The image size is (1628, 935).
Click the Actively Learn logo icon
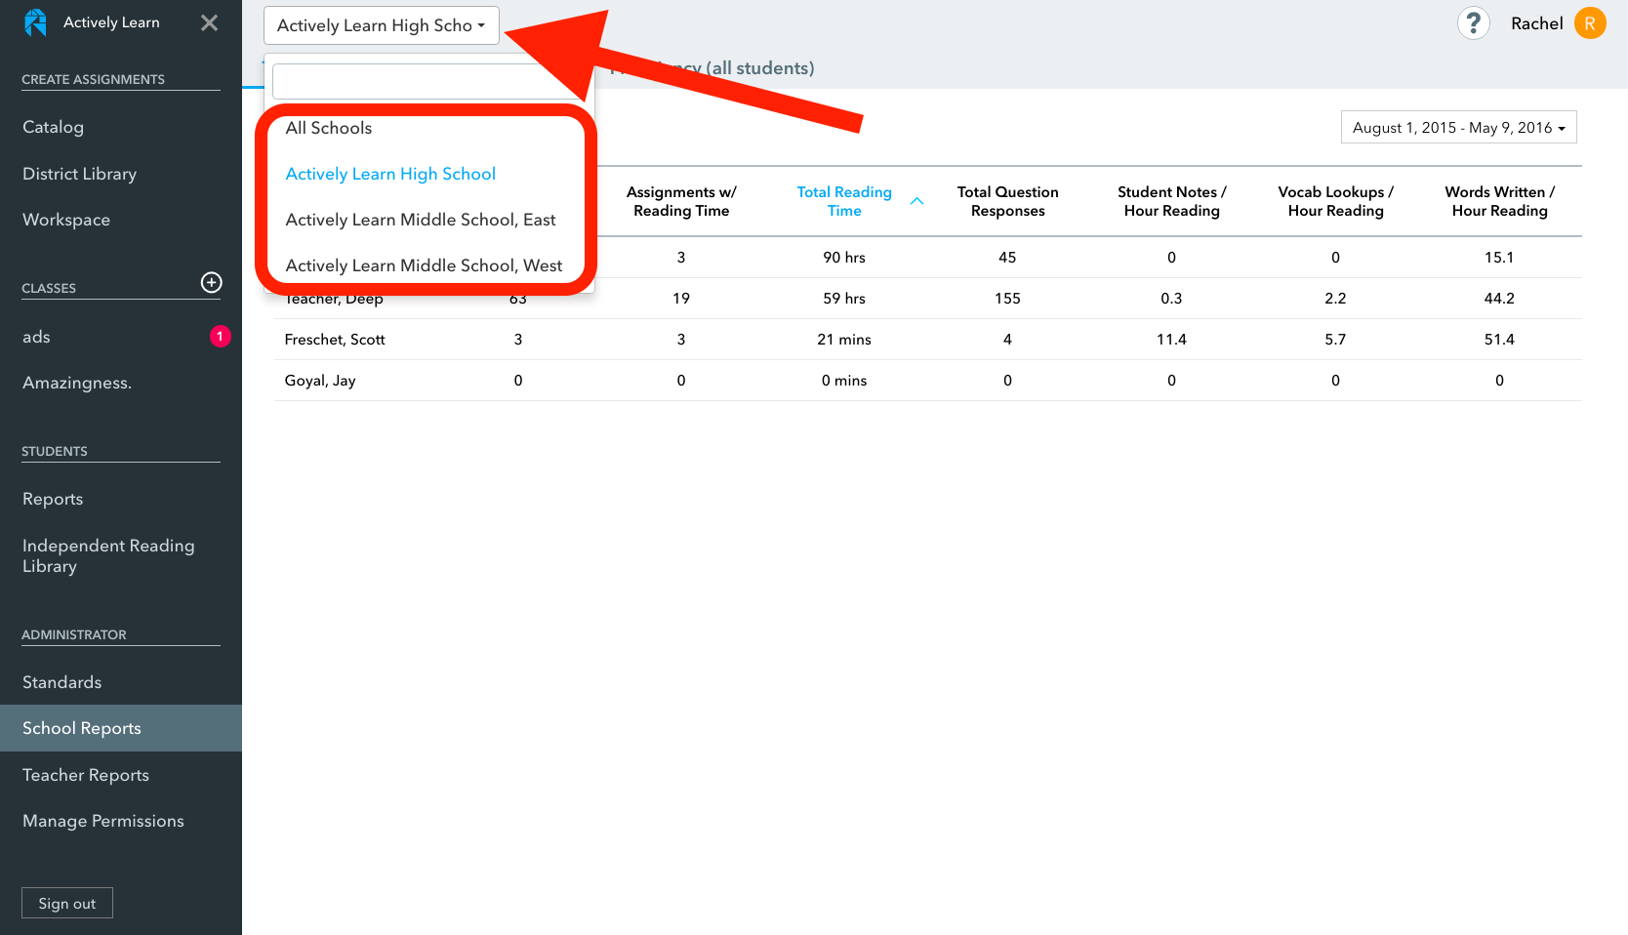35,22
